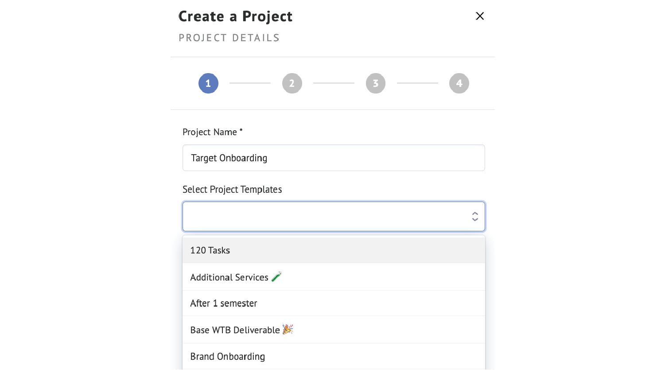Jump to step 3 circle
Viewport: 665px width, 370px height.
[x=376, y=83]
